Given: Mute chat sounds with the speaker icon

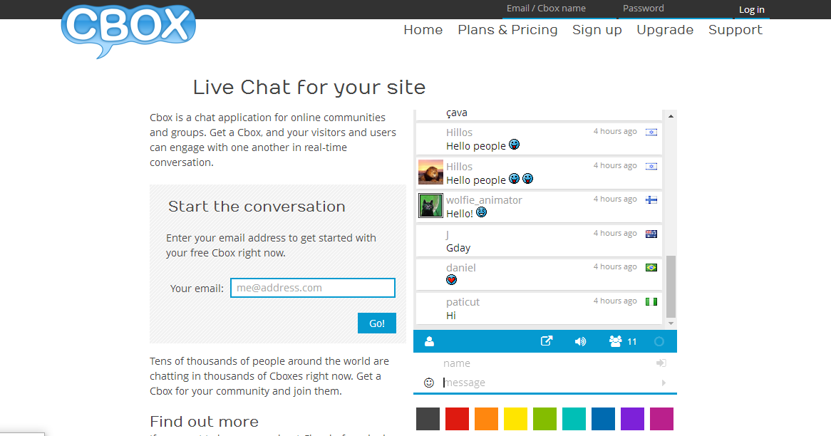Looking at the screenshot, I should click(580, 341).
